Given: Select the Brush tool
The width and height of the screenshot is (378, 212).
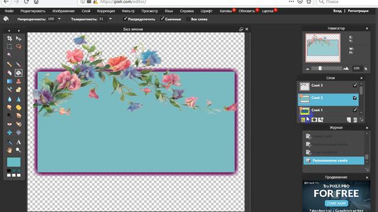Looking at the screenshot, I should pos(18,64).
